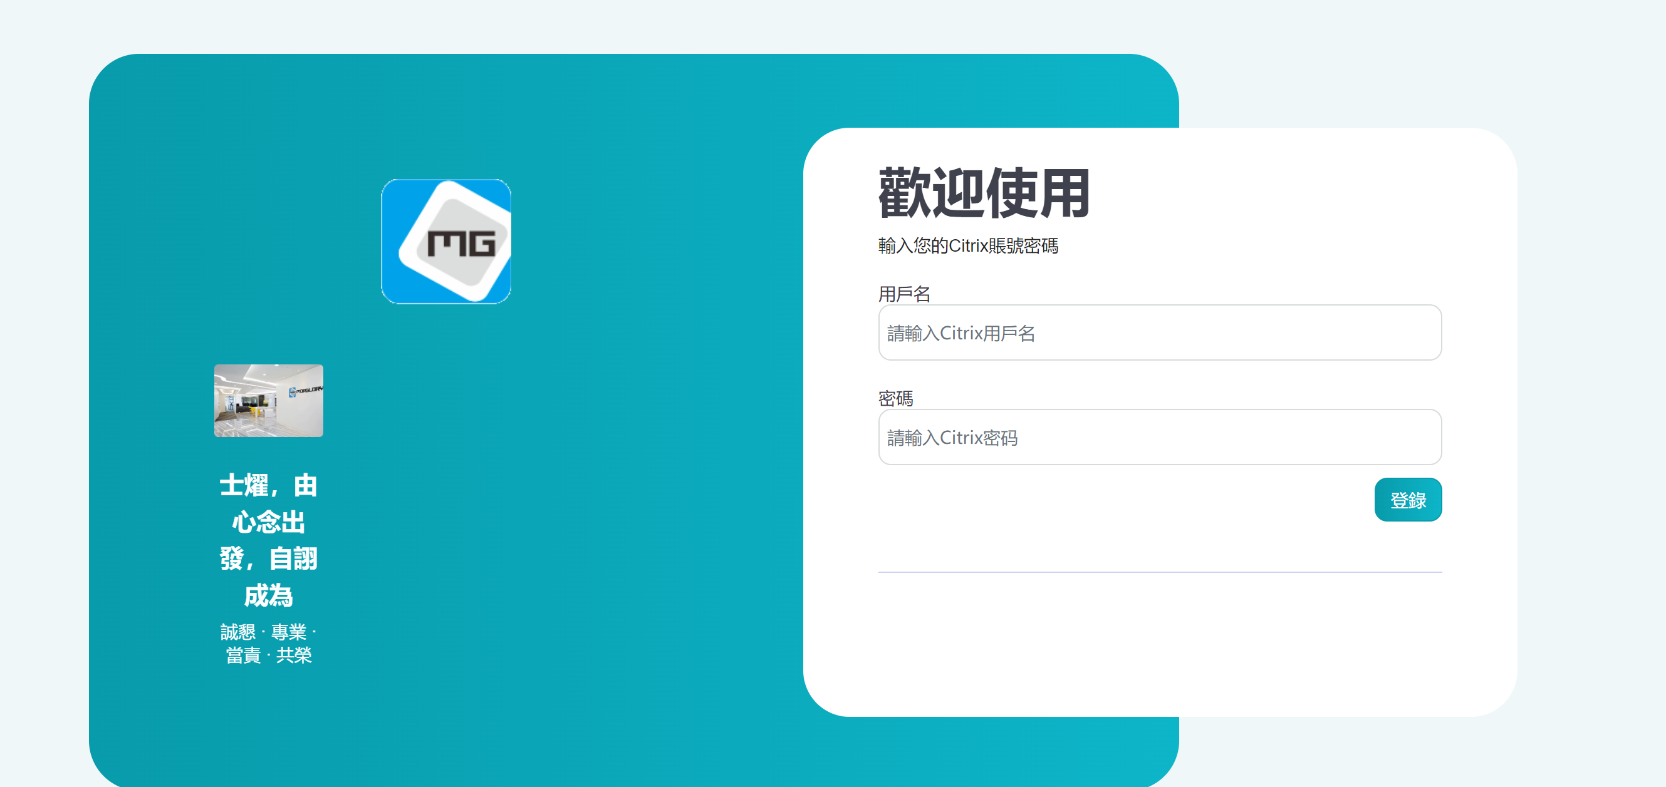Click the divider line below login button

tap(1159, 572)
